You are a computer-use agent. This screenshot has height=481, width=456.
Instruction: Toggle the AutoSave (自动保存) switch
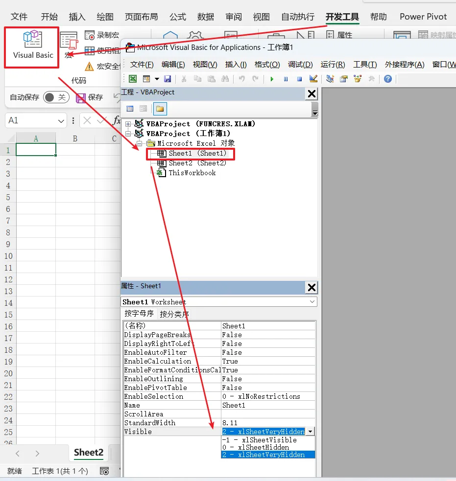[x=56, y=97]
